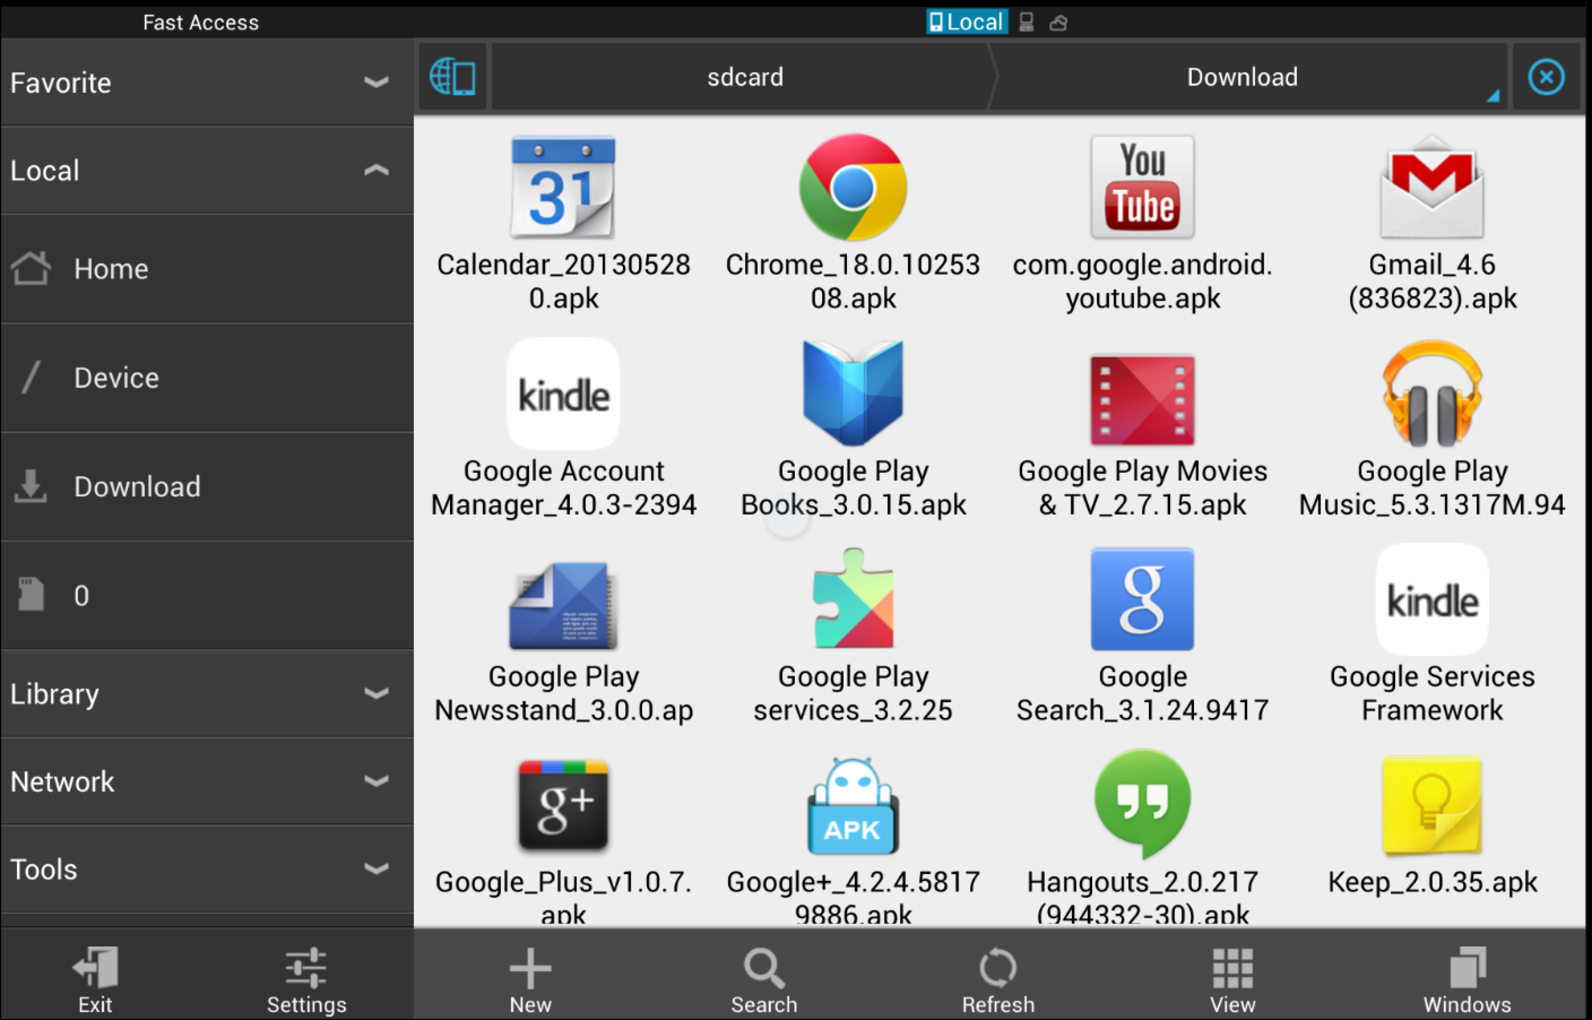
Task: Switch to Local storage mode
Action: point(966,22)
